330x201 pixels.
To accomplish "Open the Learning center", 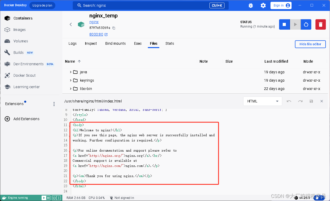I will click(x=26, y=87).
